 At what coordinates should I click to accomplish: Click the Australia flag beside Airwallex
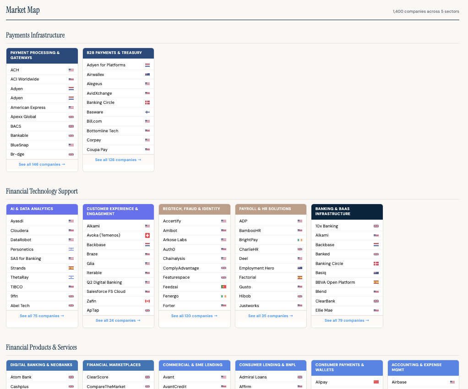click(x=147, y=74)
